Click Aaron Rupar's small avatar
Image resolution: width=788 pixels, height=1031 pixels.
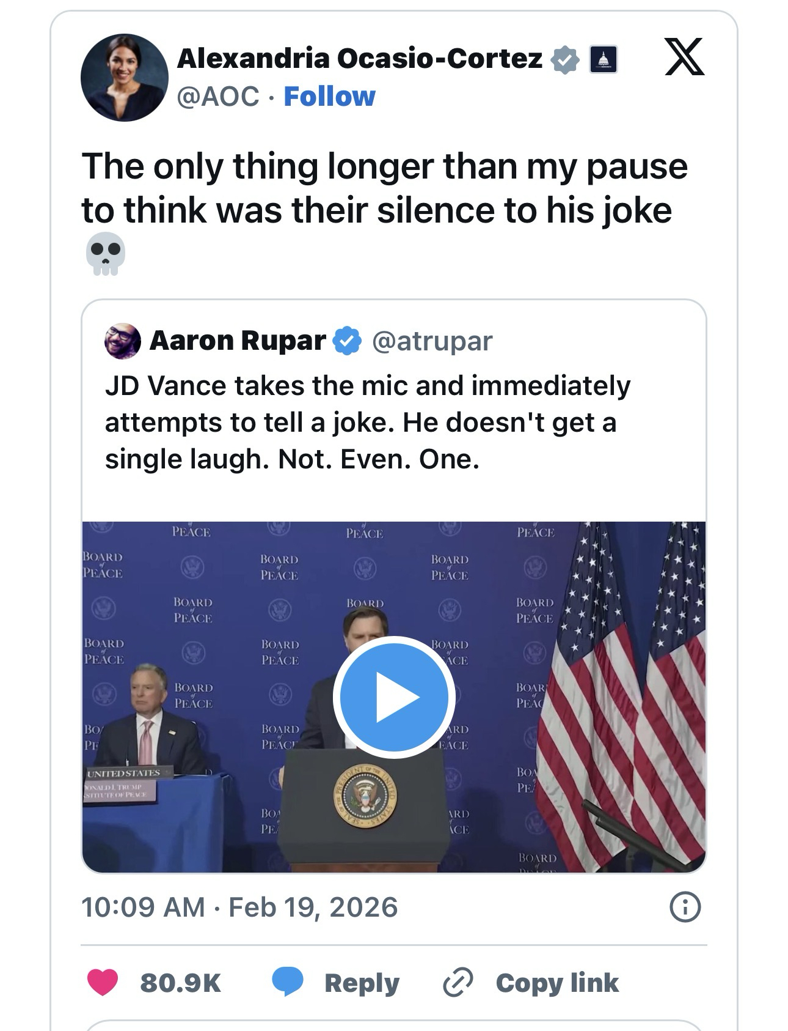coord(122,341)
